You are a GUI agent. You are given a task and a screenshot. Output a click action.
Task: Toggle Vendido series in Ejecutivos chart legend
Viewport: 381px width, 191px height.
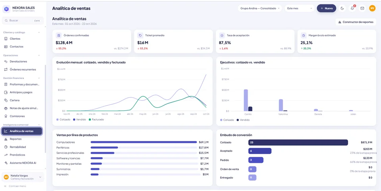point(243,120)
